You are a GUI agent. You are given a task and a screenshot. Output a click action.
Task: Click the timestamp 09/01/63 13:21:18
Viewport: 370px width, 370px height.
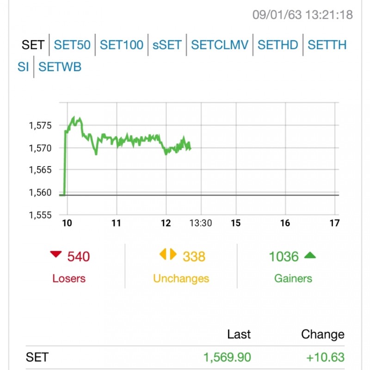(302, 15)
